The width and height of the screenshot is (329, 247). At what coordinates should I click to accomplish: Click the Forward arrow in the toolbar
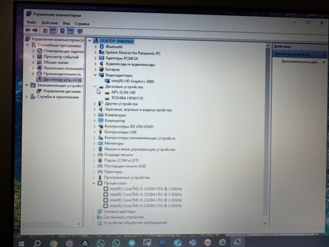coord(35,30)
